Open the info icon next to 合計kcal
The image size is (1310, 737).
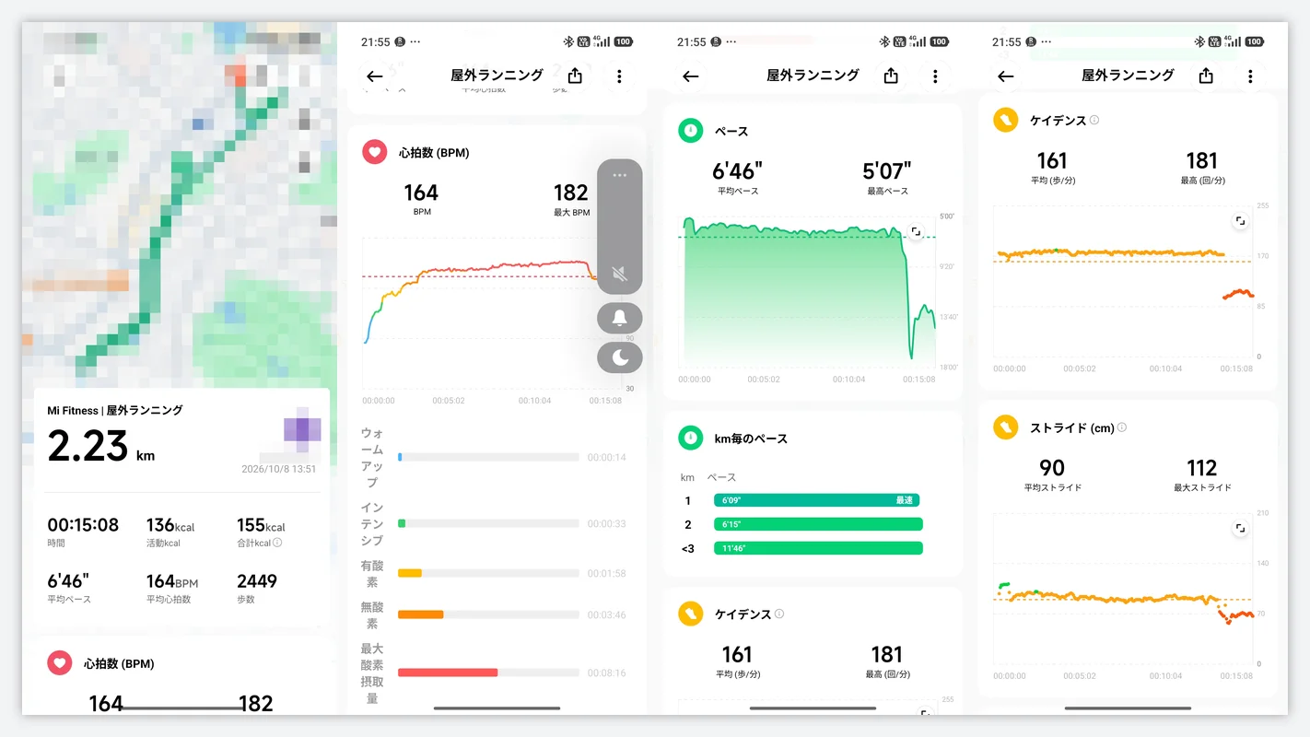[x=277, y=543]
